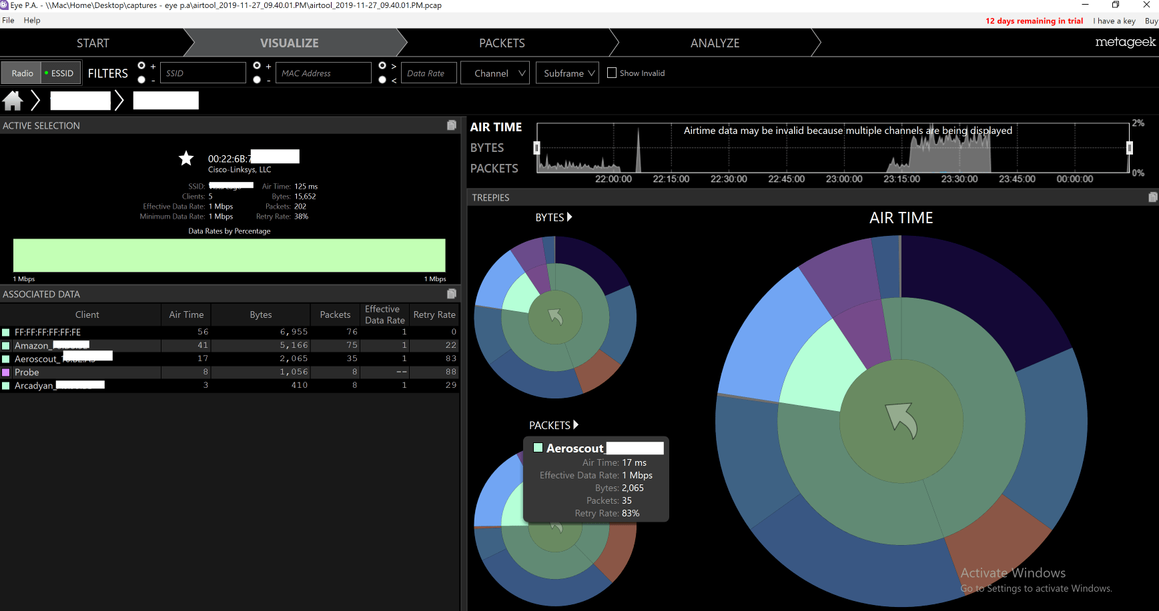1159x611 pixels.
Task: Open the File menu
Action: point(8,20)
